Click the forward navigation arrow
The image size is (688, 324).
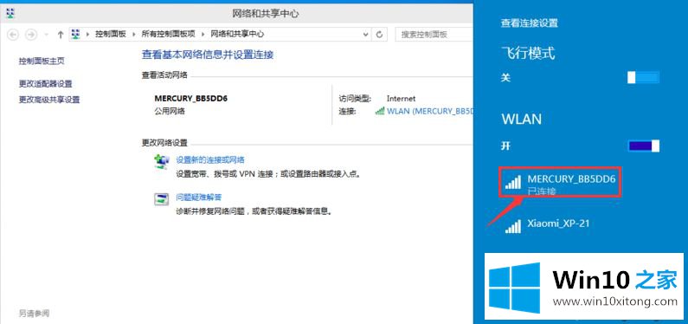coord(30,35)
